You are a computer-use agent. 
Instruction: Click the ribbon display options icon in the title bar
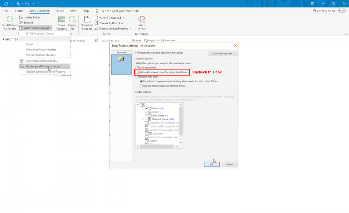tap(312, 3)
